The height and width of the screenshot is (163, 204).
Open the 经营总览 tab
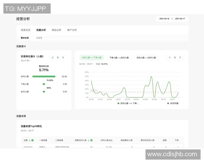tap(26, 30)
